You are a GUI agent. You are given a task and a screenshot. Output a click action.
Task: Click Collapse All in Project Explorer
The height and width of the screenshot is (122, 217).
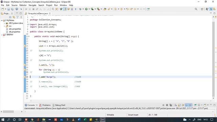[x=10, y=17]
